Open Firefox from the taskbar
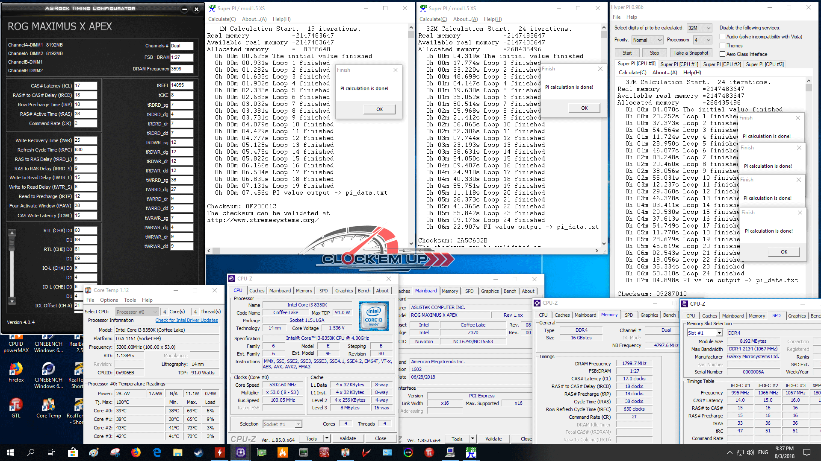The image size is (821, 461). [x=136, y=452]
